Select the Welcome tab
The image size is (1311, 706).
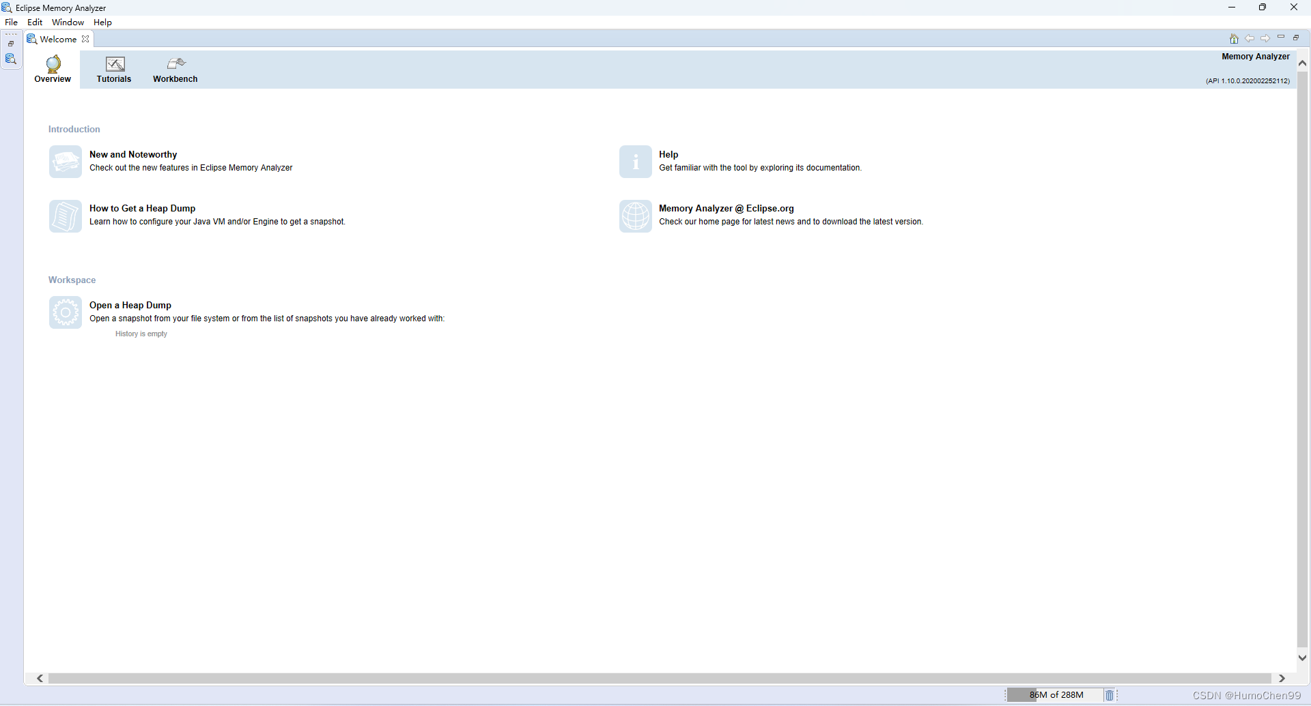pos(58,39)
